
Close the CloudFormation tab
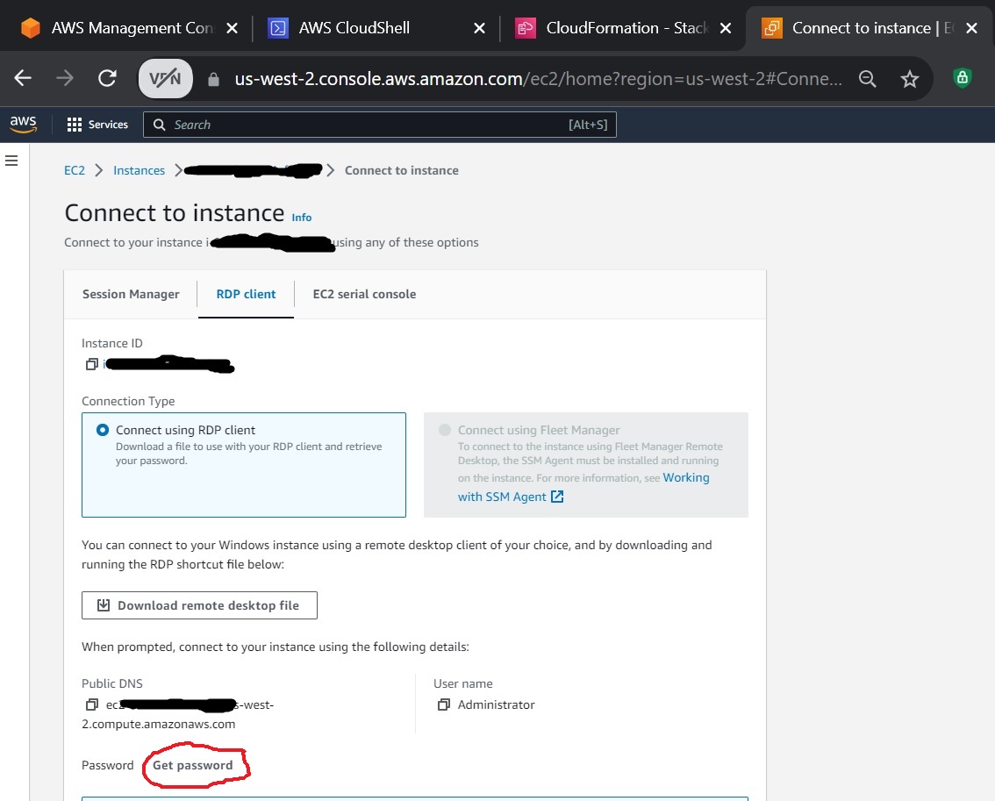coord(726,28)
